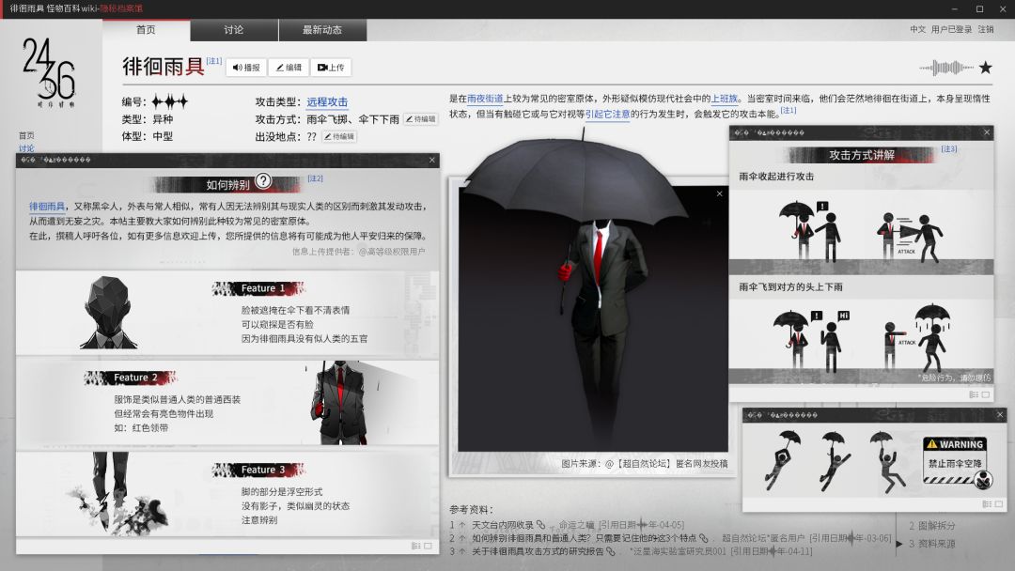Switch 攻击方式讲解 panel to single view icon
This screenshot has height=571, width=1015.
tap(986, 394)
